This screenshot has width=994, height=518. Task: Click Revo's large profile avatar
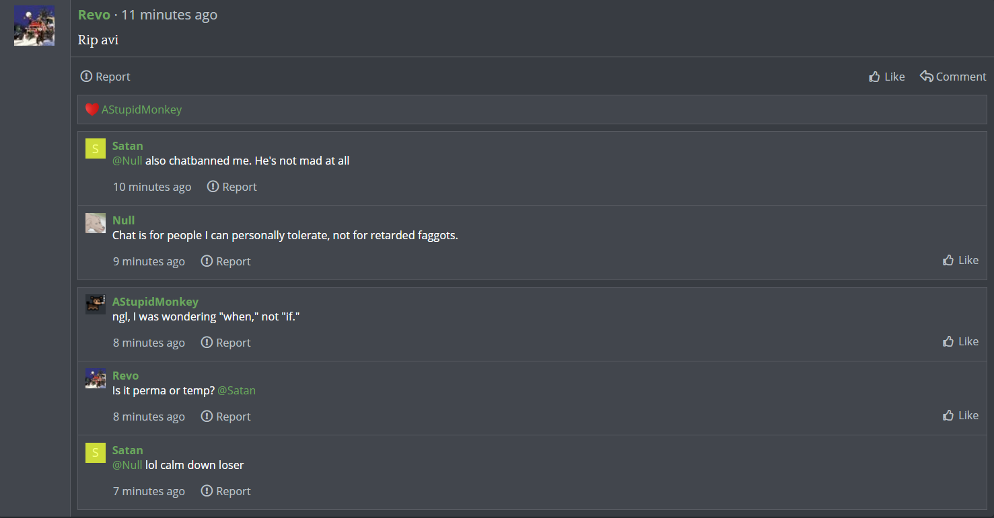34,26
